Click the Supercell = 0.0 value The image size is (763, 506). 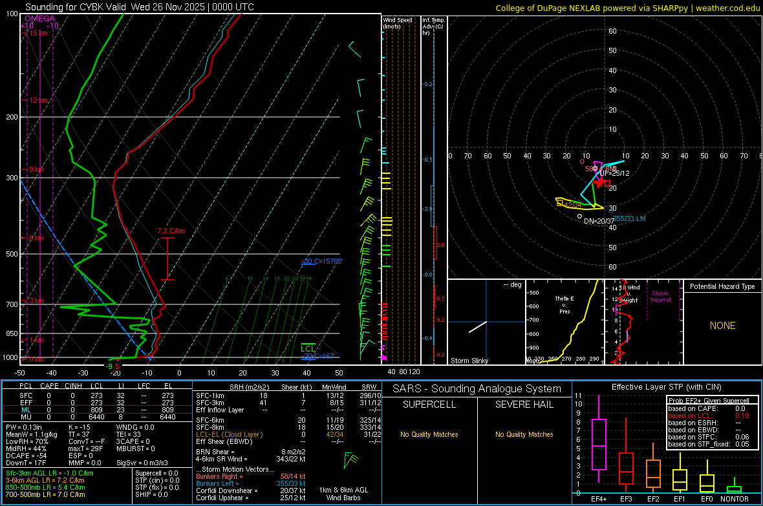[156, 474]
